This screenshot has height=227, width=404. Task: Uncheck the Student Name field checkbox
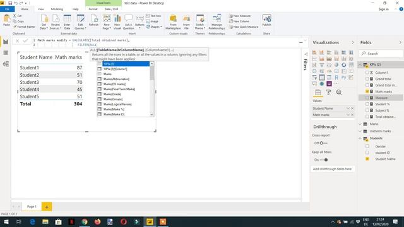367,159
